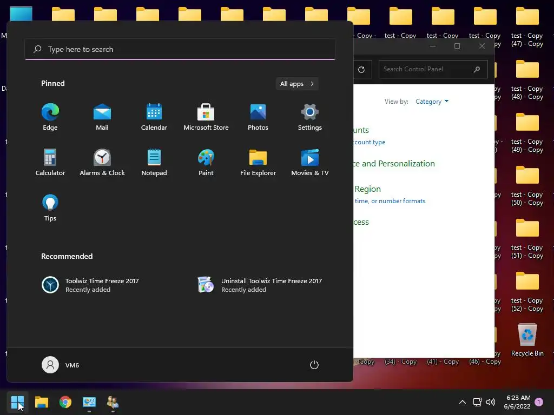Viewport: 554px width, 415px height.
Task: Focus the Type here to search box
Action: pyautogui.click(x=180, y=49)
